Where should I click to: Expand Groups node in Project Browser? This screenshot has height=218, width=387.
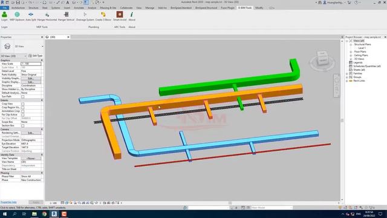(x=347, y=77)
